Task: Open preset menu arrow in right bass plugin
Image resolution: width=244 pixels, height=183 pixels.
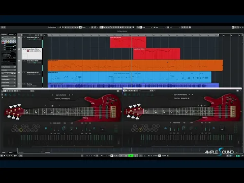Action: tap(192, 95)
